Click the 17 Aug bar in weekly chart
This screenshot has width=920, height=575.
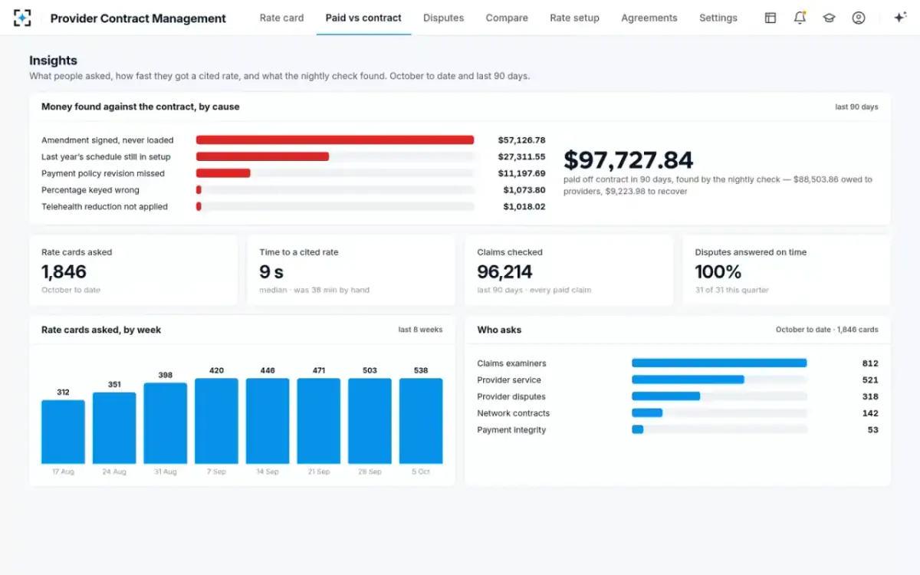(63, 432)
